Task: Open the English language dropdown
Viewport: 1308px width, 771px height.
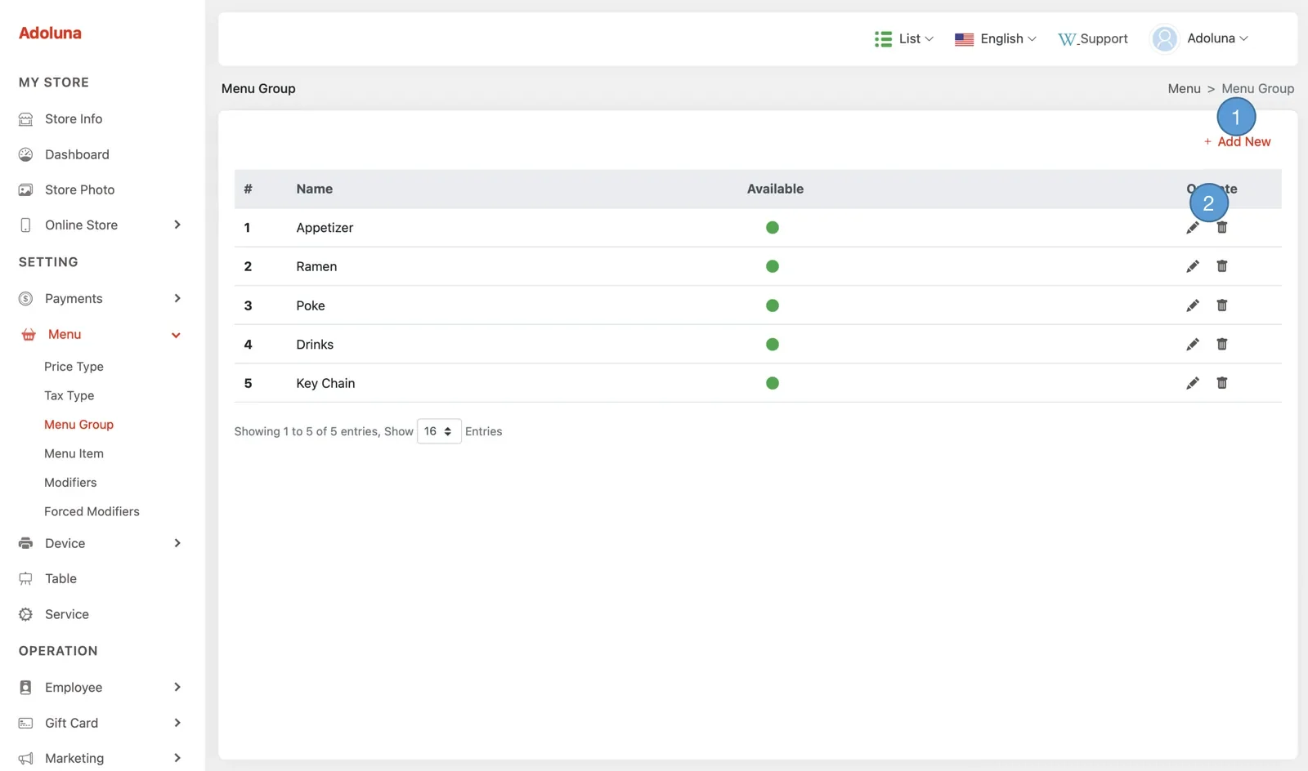Action: [x=996, y=39]
